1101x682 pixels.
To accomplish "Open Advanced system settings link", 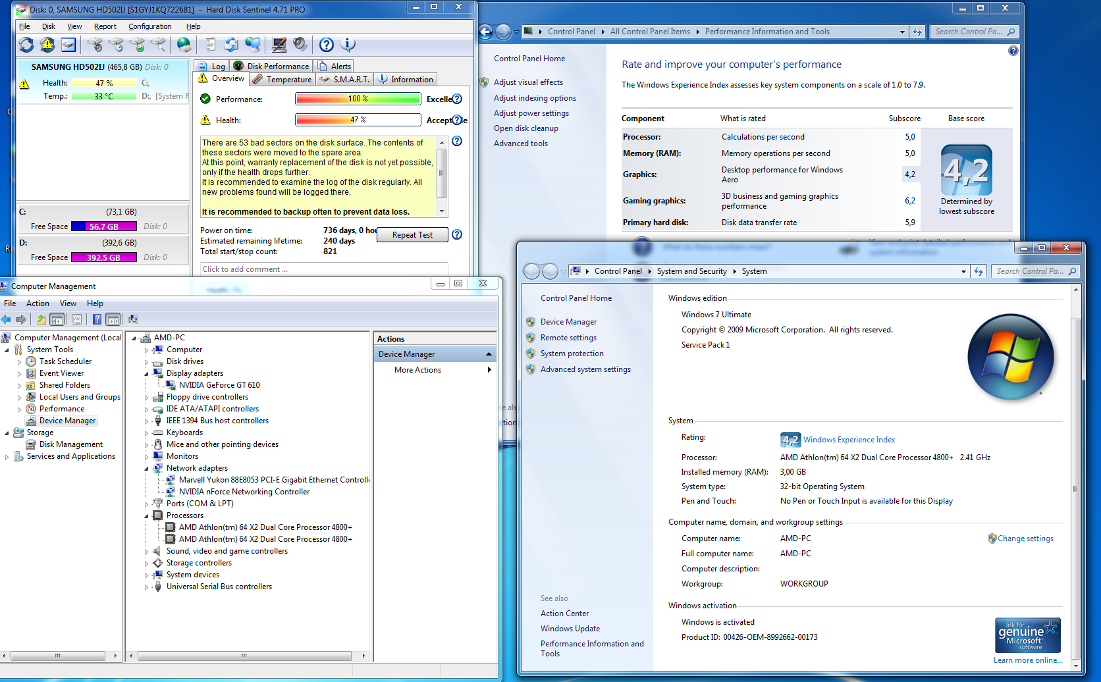I will pos(585,369).
